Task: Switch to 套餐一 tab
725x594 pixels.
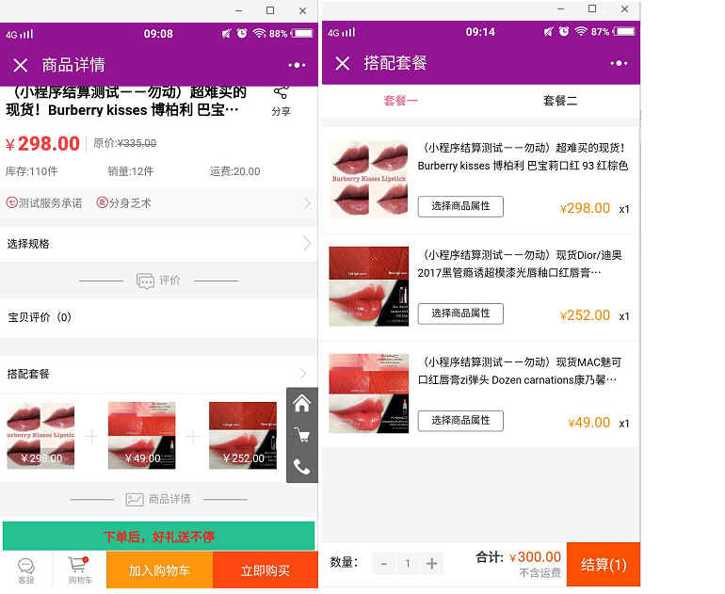Action: point(400,101)
